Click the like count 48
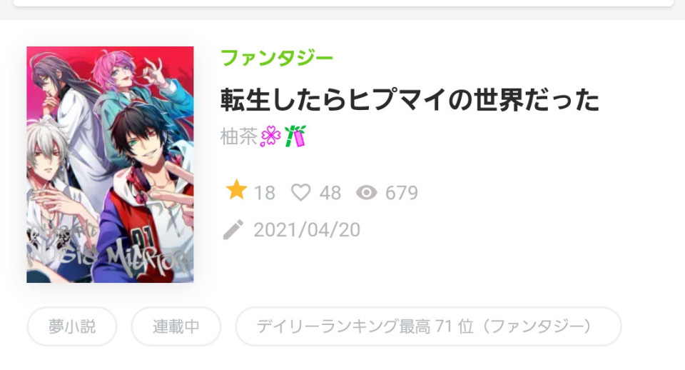685x370 pixels. click(x=330, y=193)
